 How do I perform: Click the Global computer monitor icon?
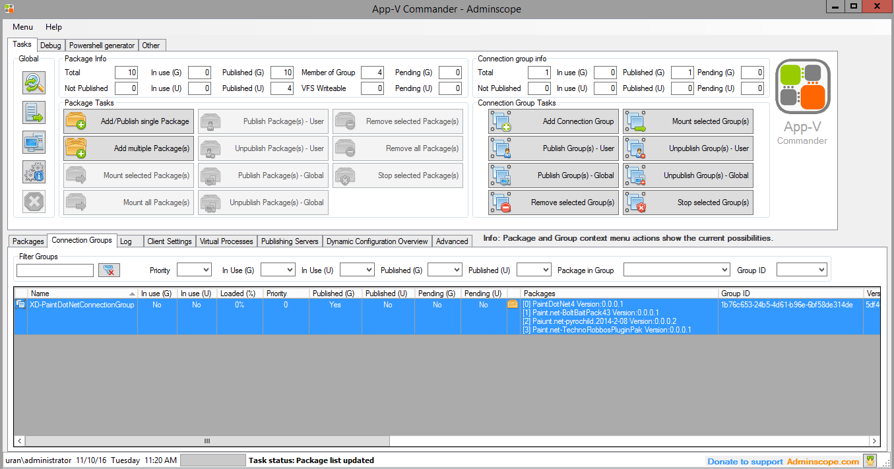tap(34, 142)
